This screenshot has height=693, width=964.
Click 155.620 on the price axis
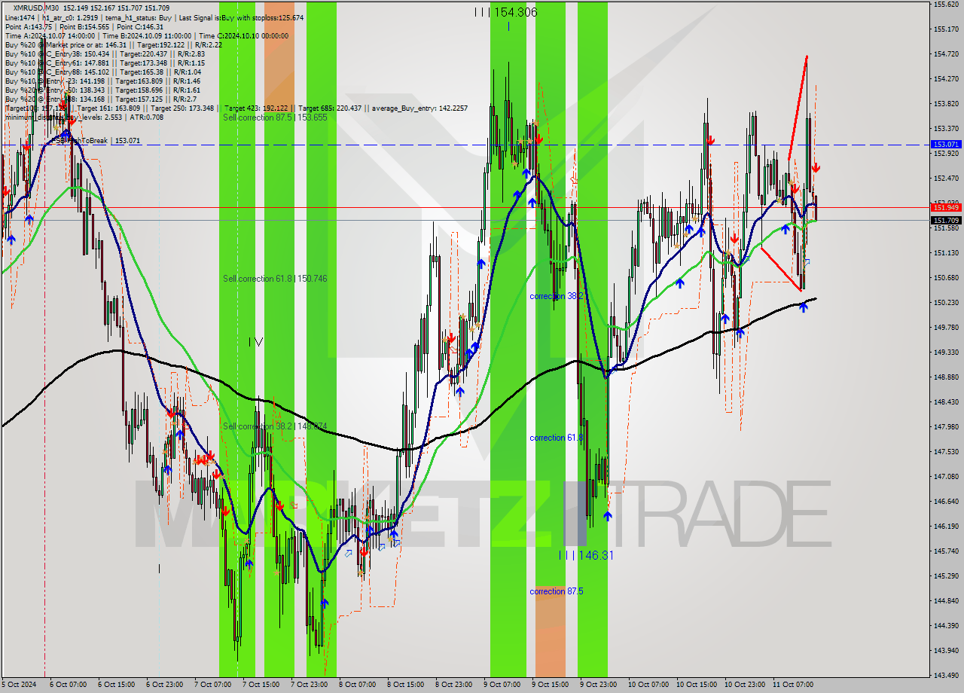[946, 5]
